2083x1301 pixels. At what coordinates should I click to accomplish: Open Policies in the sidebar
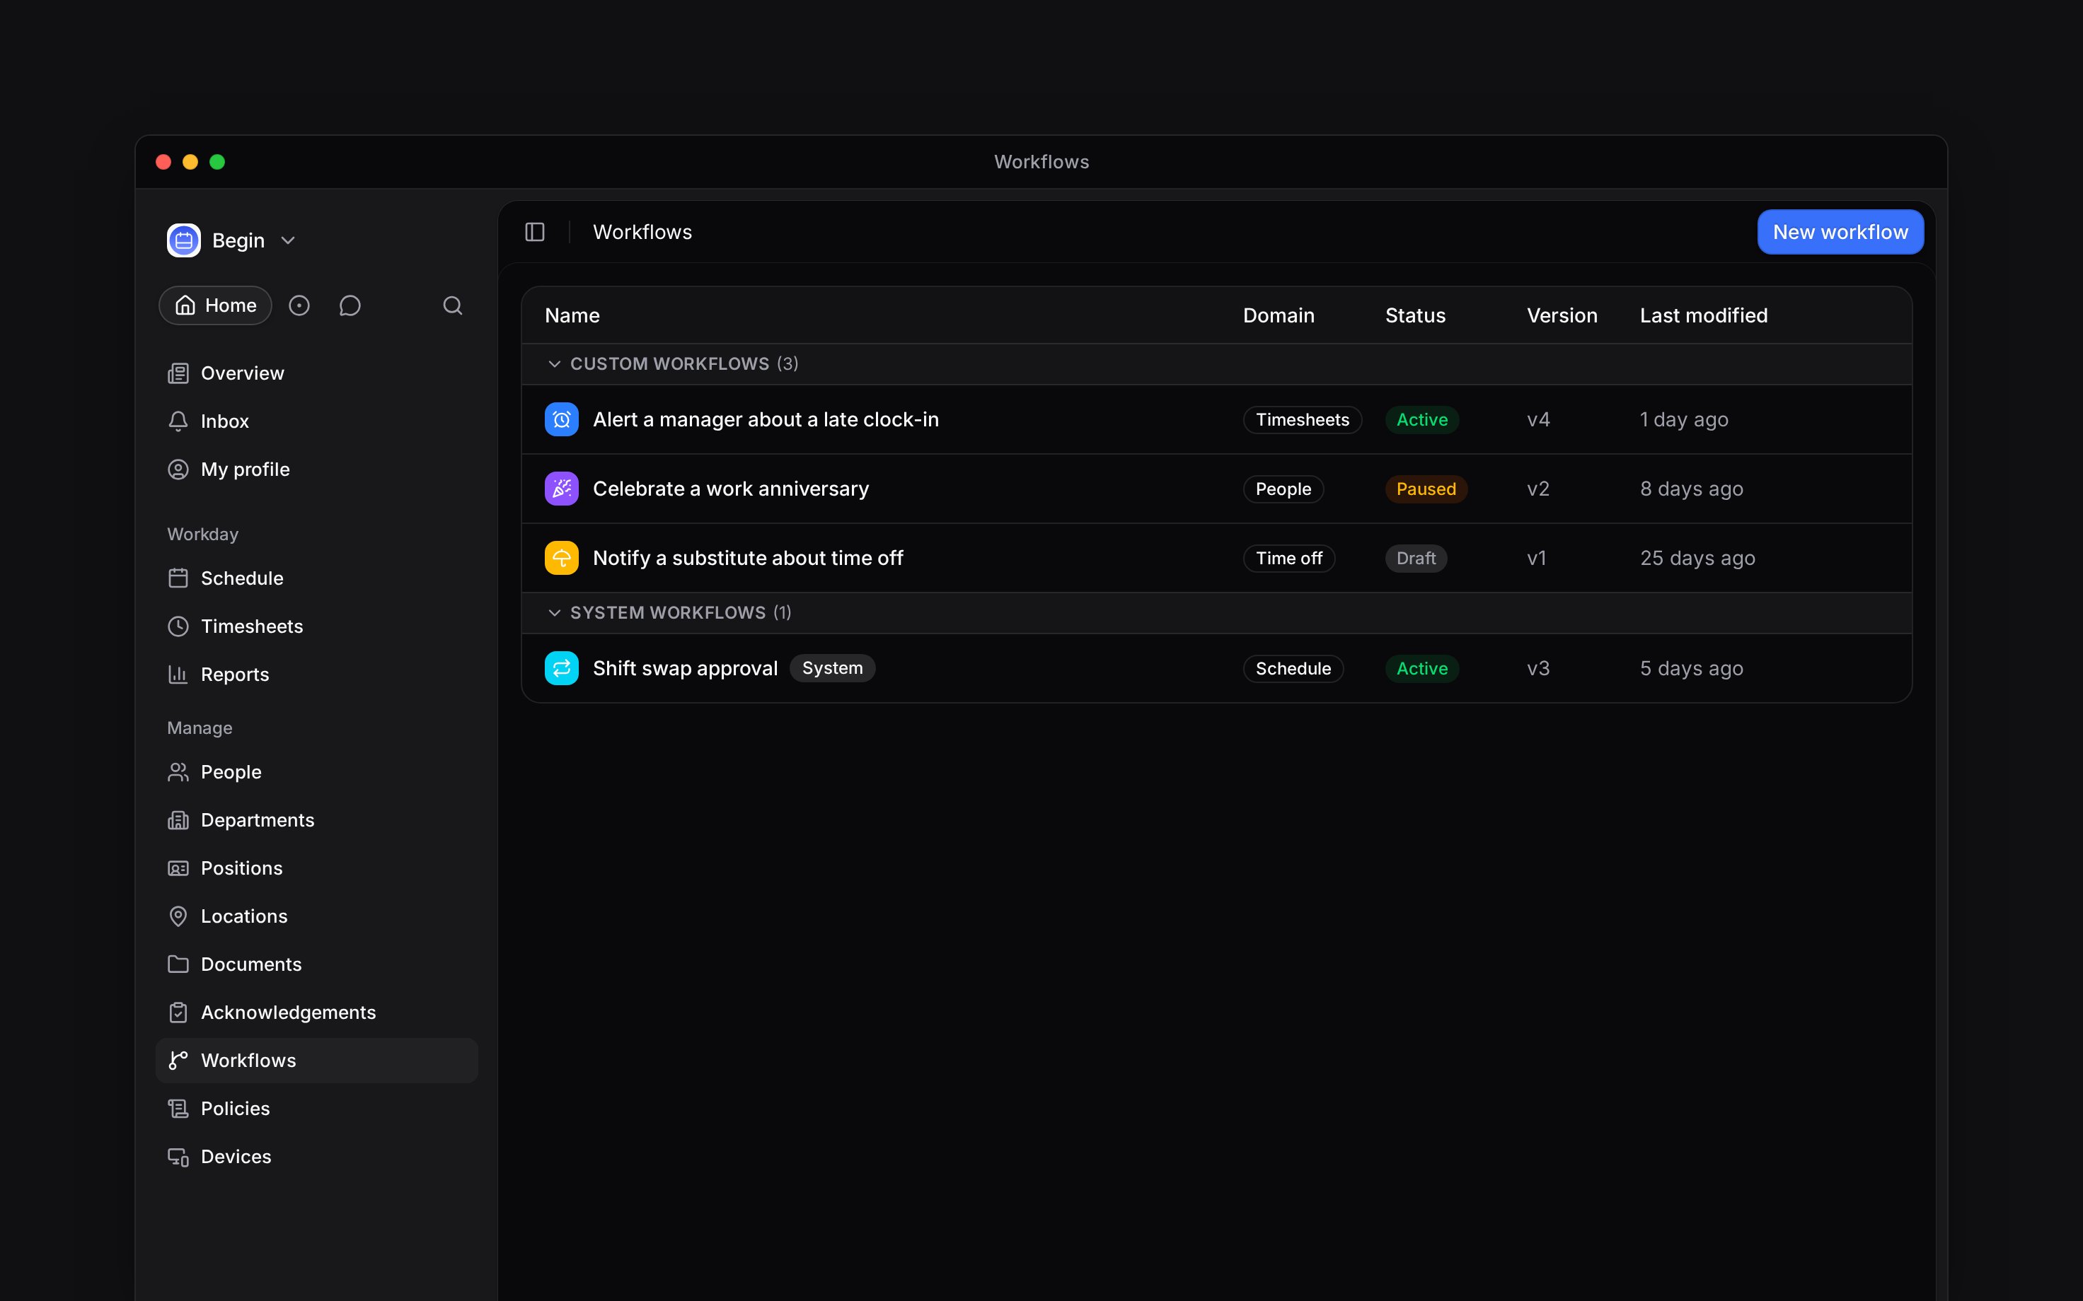click(x=316, y=1108)
